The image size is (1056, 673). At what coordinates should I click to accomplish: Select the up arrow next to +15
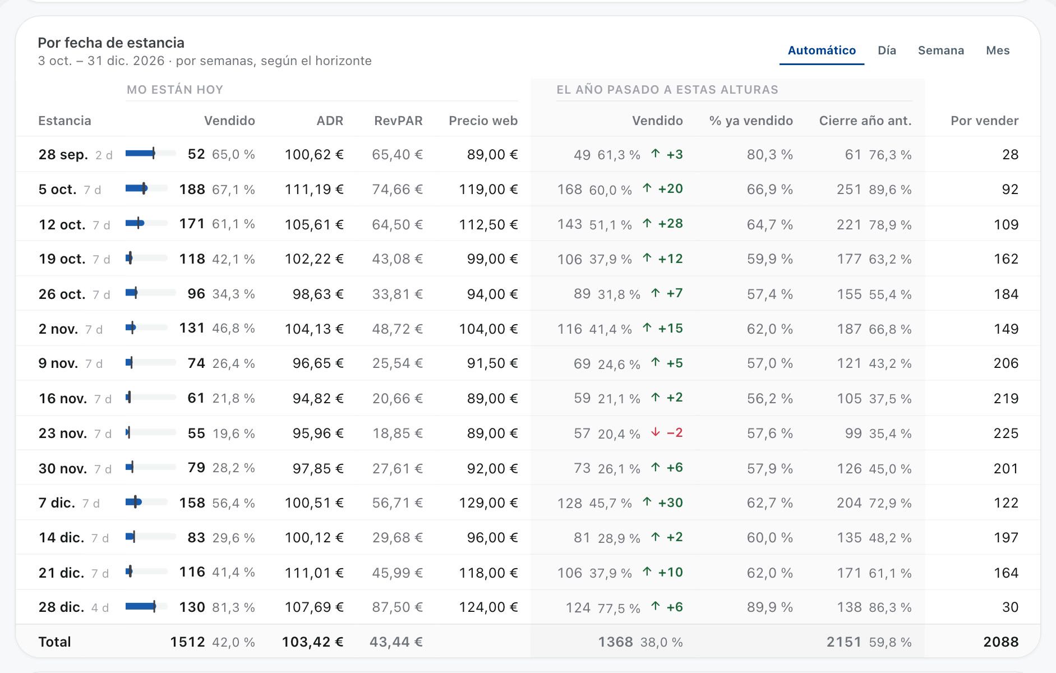pos(647,328)
